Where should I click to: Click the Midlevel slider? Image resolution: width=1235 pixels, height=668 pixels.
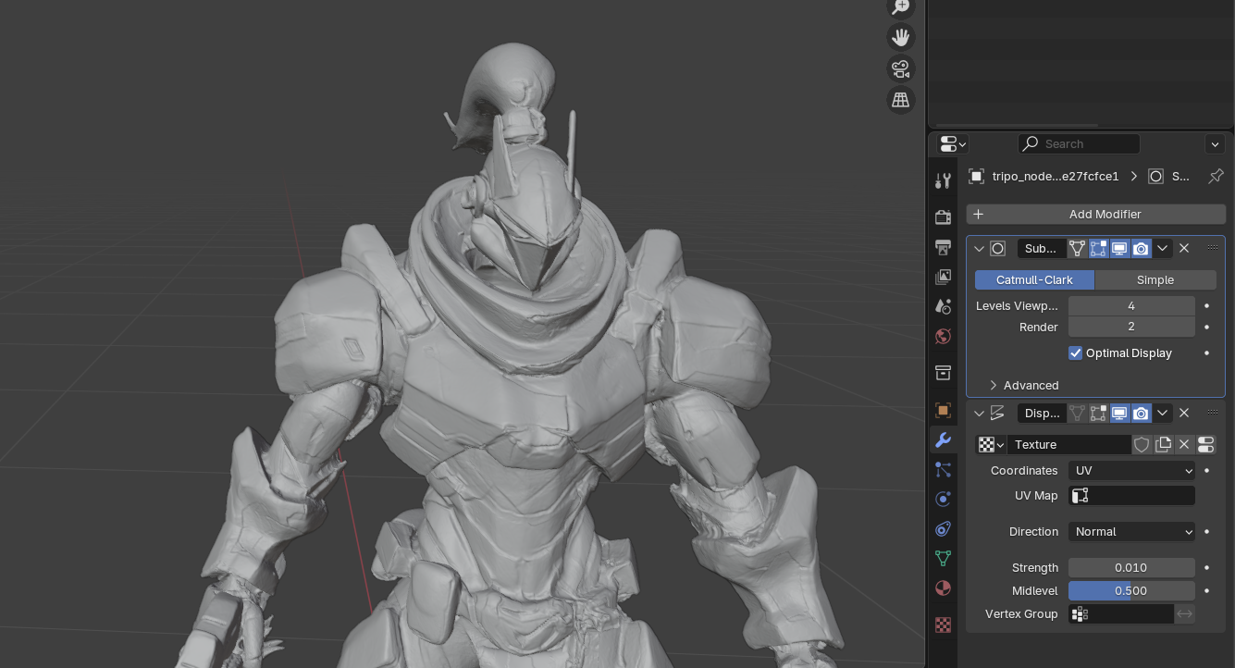coord(1130,590)
